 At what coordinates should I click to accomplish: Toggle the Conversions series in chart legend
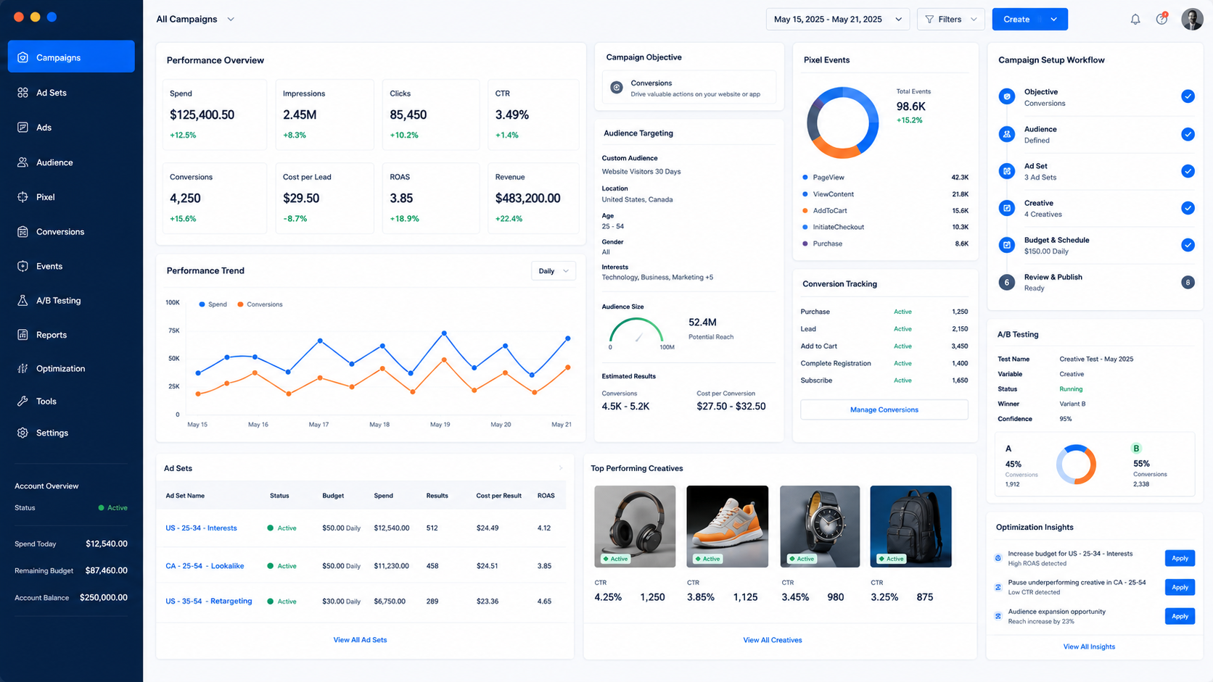click(x=260, y=304)
